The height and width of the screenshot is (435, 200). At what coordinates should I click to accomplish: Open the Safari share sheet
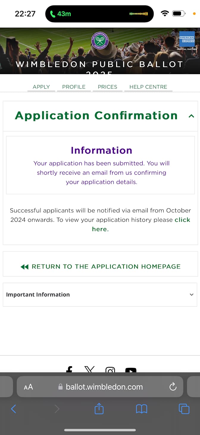coord(99,408)
